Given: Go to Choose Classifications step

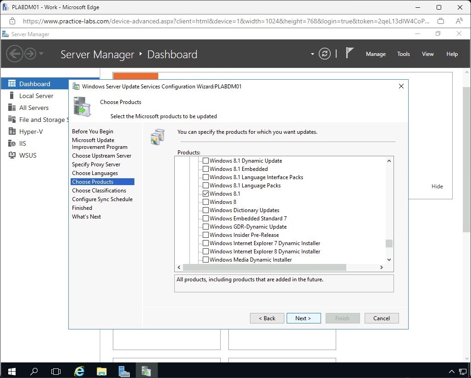Looking at the screenshot, I should pyautogui.click(x=99, y=191).
